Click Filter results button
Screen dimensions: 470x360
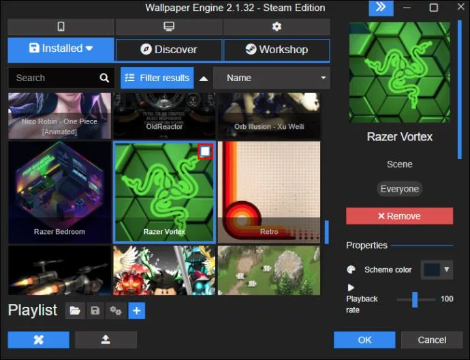[x=157, y=78]
